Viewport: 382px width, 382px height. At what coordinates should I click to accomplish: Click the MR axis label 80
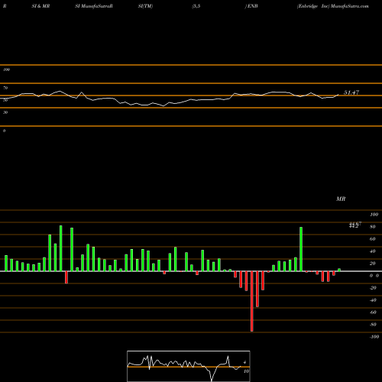(x=373, y=227)
